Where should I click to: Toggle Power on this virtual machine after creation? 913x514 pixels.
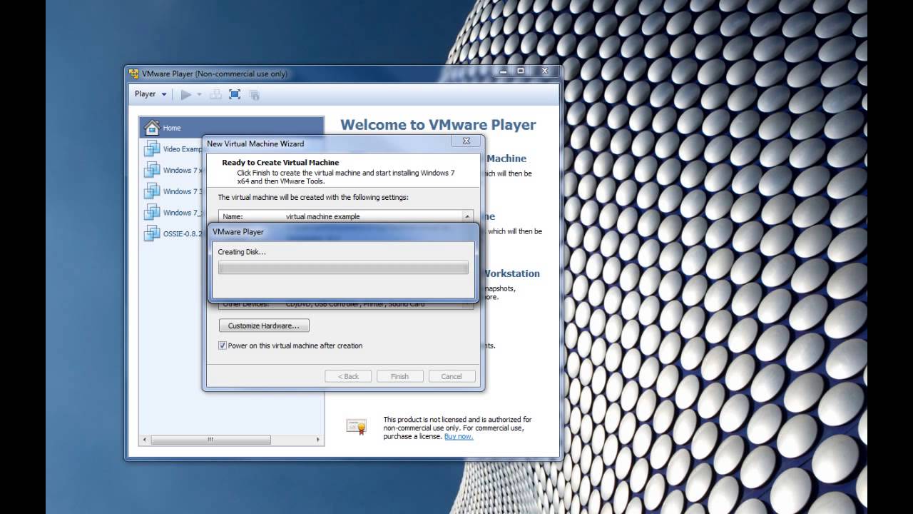(x=223, y=346)
